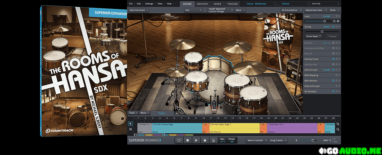Toggle Velocity Curve power button
Screen dimensions: 382x155
334,59
